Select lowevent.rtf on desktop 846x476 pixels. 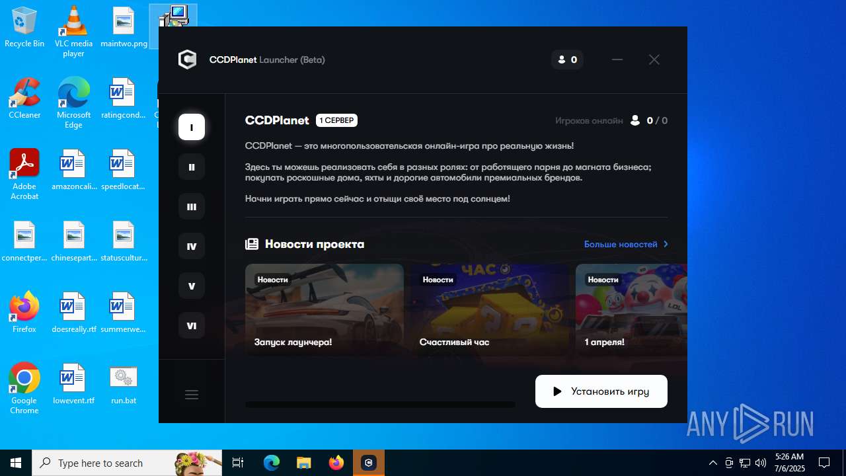[x=73, y=384]
